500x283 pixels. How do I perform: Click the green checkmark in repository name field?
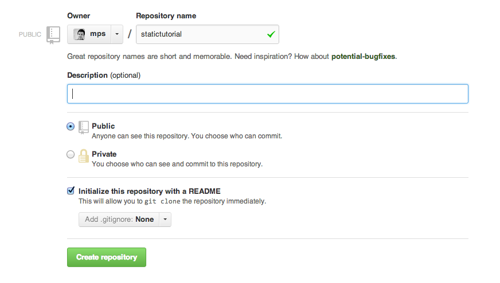point(271,34)
